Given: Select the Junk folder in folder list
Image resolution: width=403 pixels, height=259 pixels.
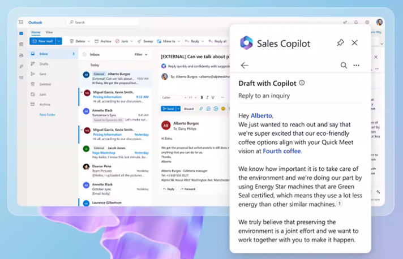Looking at the screenshot, I should [x=53, y=94].
